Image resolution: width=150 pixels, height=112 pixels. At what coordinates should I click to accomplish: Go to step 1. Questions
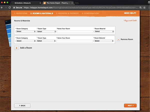(x=21, y=13)
